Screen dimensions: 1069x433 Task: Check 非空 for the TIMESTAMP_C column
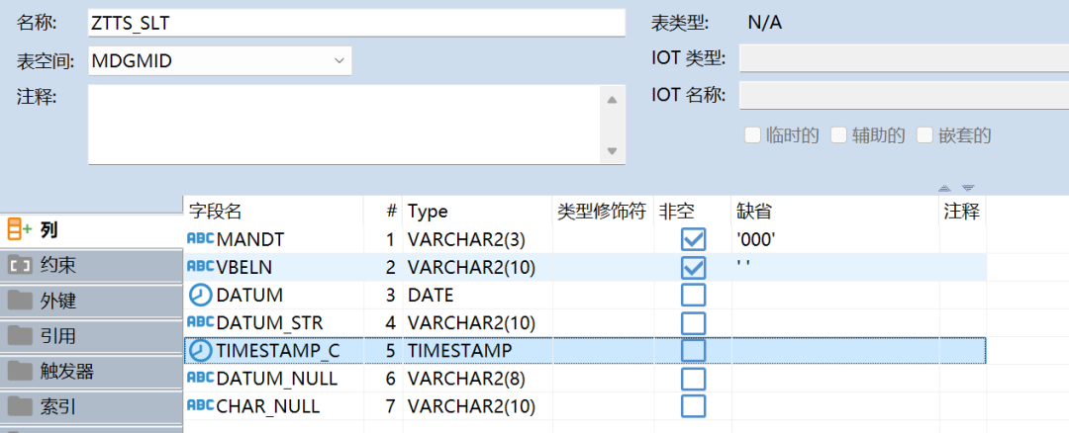[693, 351]
